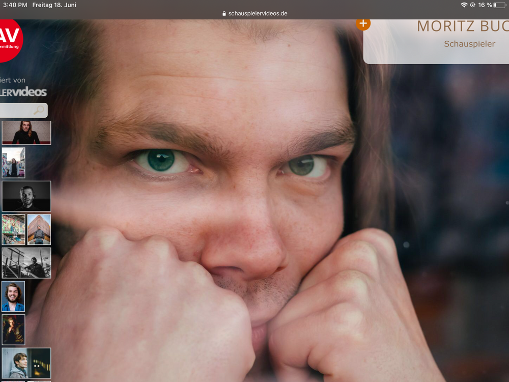Screen dimensions: 509x382
Task: Open the Schauspielervideos logo link
Action: 23,92
